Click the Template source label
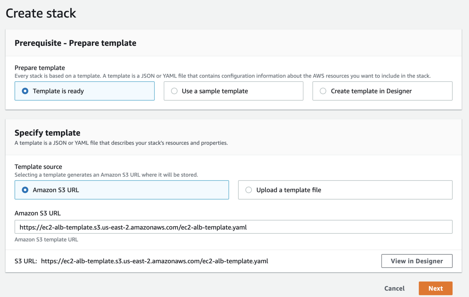This screenshot has height=297, width=469. click(38, 167)
